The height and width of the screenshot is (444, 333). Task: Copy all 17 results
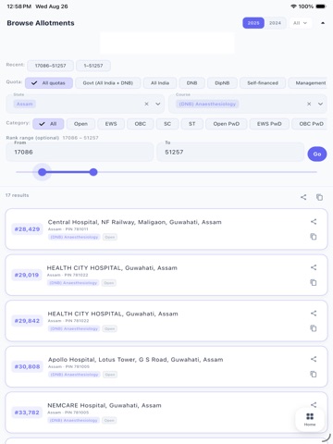319,197
